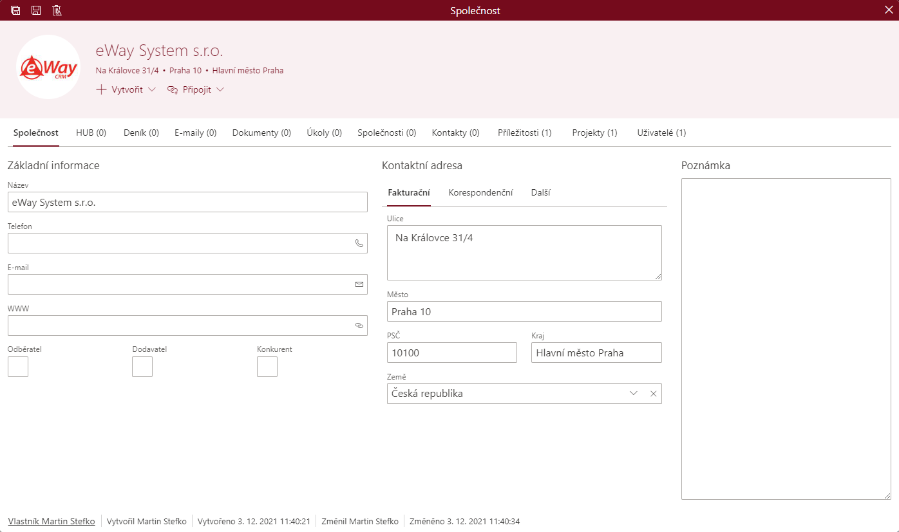This screenshot has height=532, width=899.
Task: Click the link icon in WWW field
Action: coord(359,326)
